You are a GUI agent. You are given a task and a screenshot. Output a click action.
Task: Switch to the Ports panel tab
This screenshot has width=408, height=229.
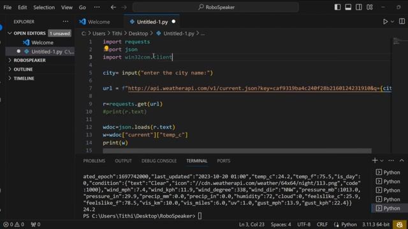224,161
